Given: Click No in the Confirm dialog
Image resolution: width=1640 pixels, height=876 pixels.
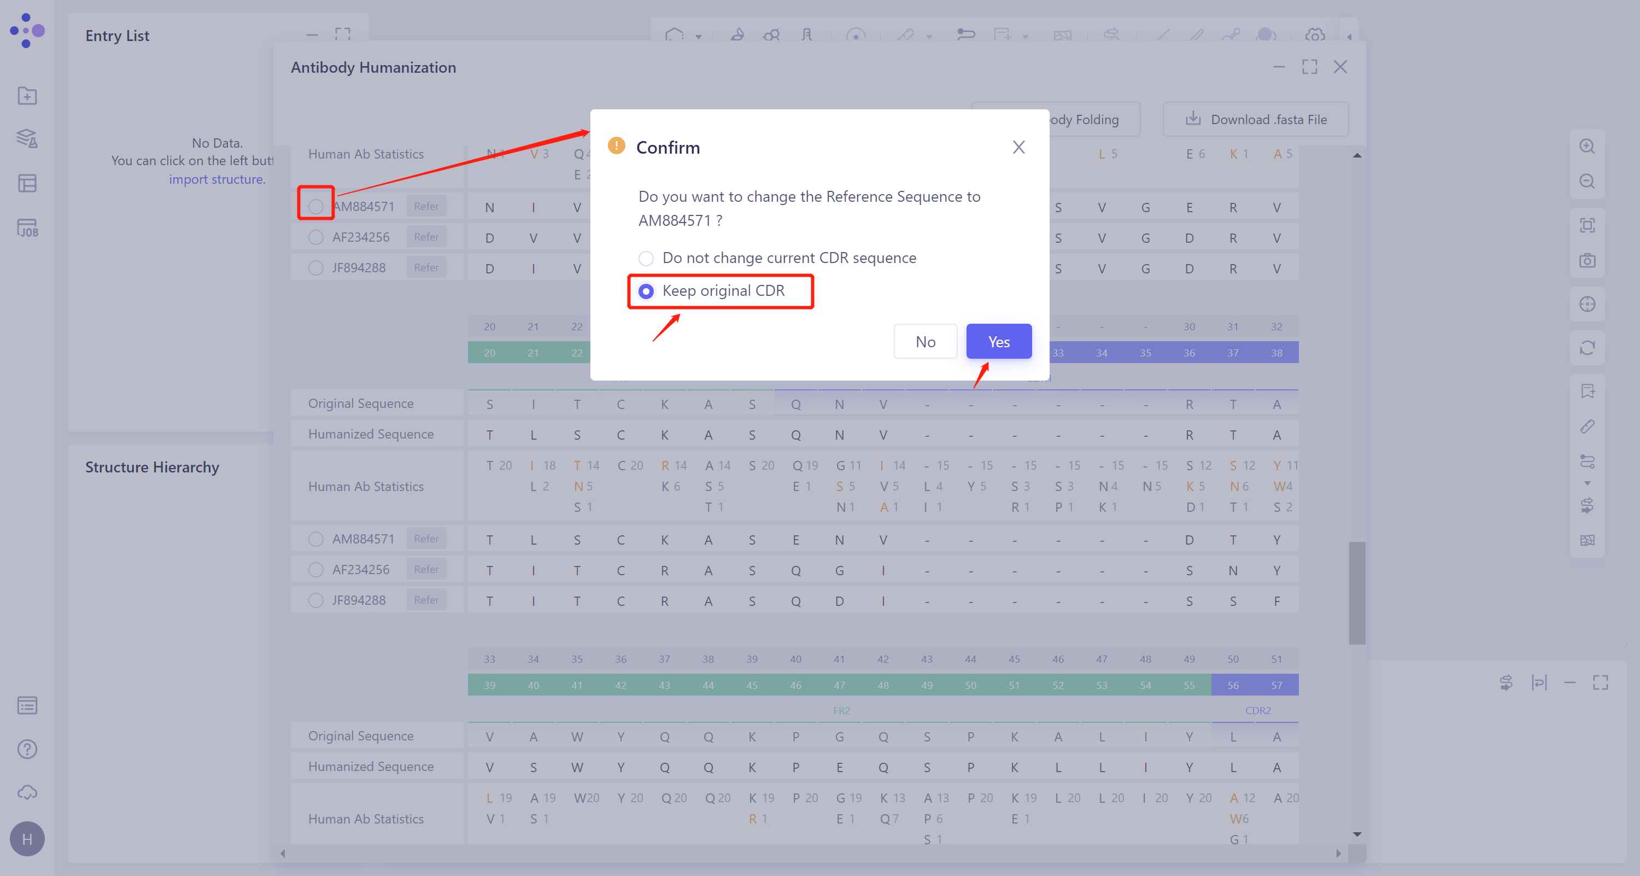Looking at the screenshot, I should tap(925, 342).
